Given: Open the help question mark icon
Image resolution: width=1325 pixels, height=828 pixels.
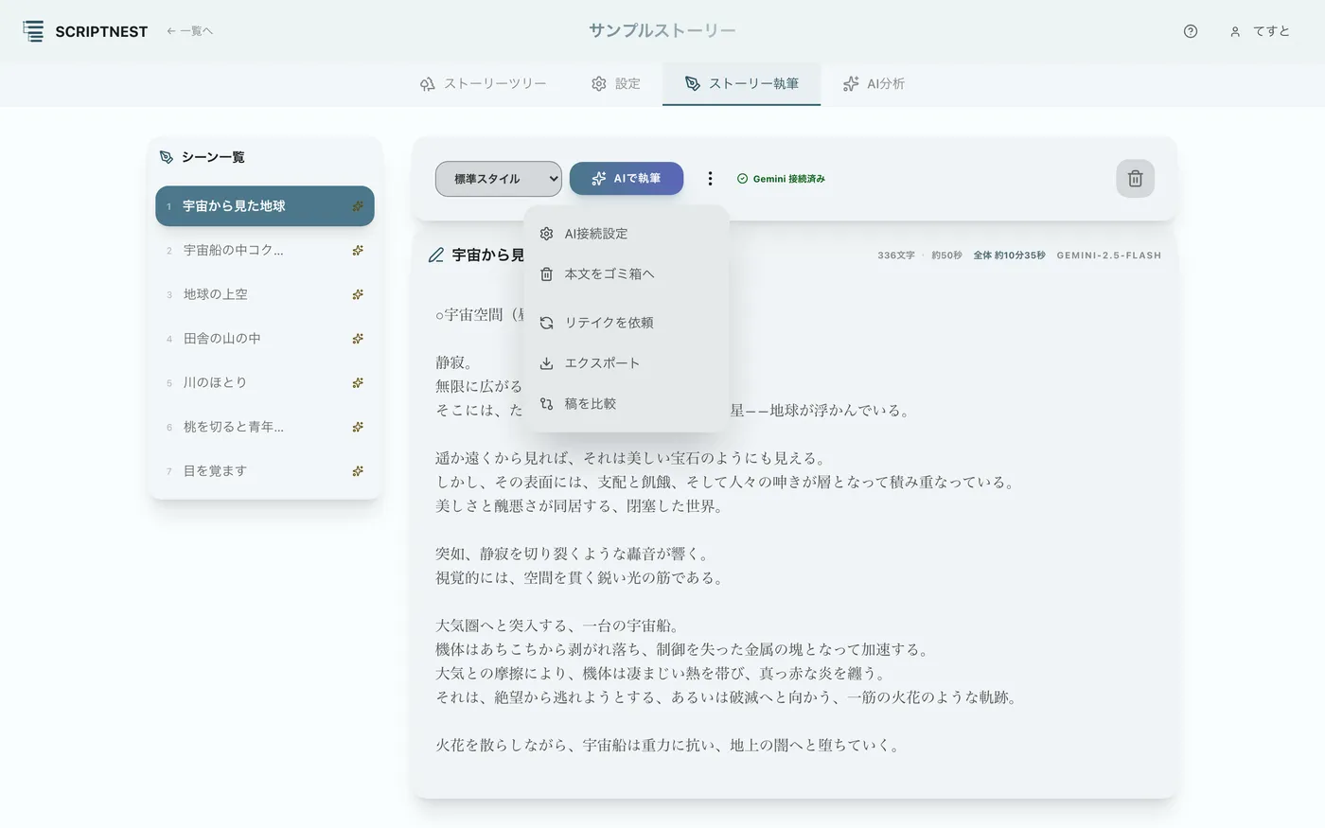Looking at the screenshot, I should pyautogui.click(x=1191, y=31).
